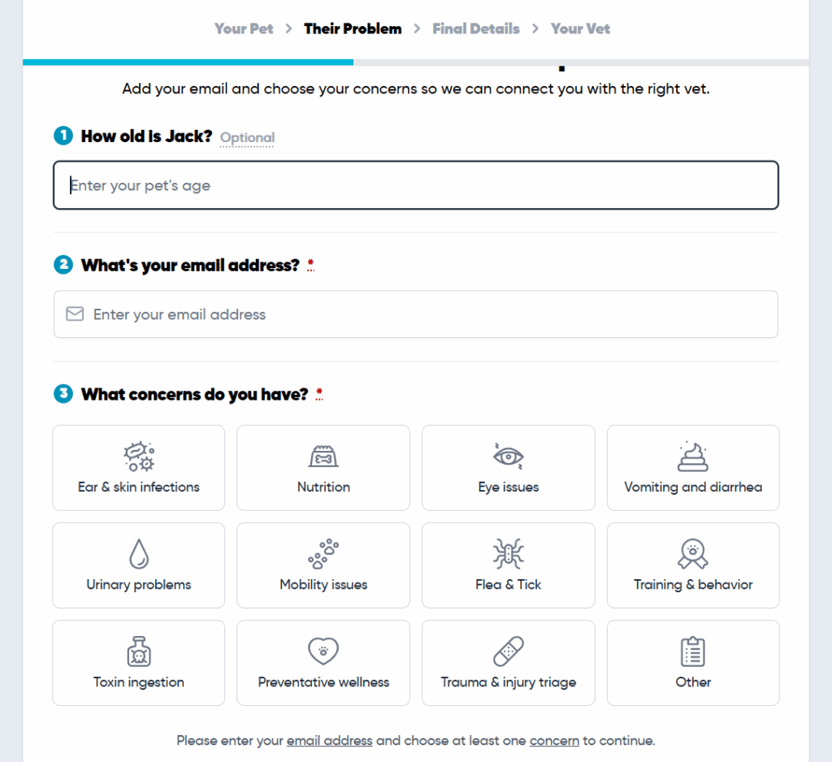This screenshot has width=832, height=762.
Task: Jump to the Your Vet step
Action: (580, 28)
